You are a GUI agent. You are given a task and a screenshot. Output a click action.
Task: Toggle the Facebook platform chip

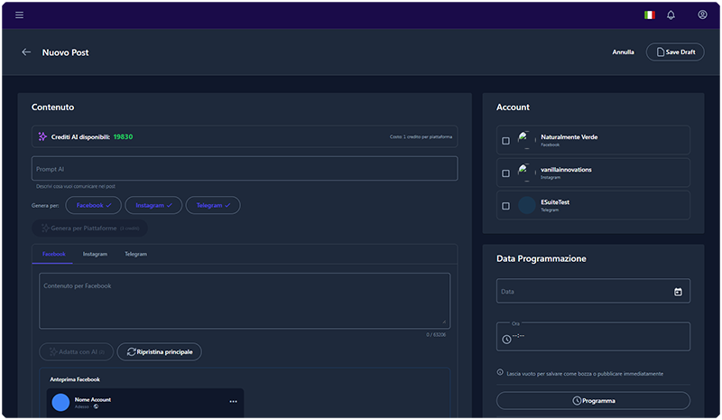click(x=93, y=206)
